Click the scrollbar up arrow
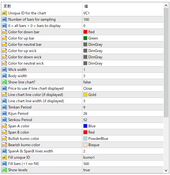Screen dimensions: 170x175 (166, 5)
